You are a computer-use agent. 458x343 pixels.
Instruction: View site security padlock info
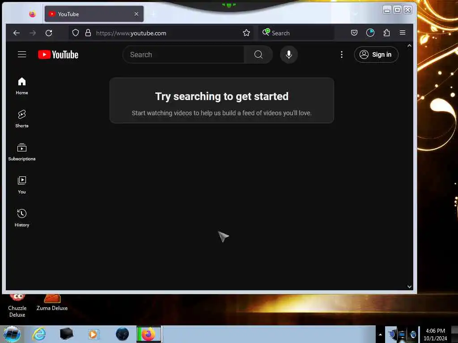(x=88, y=33)
